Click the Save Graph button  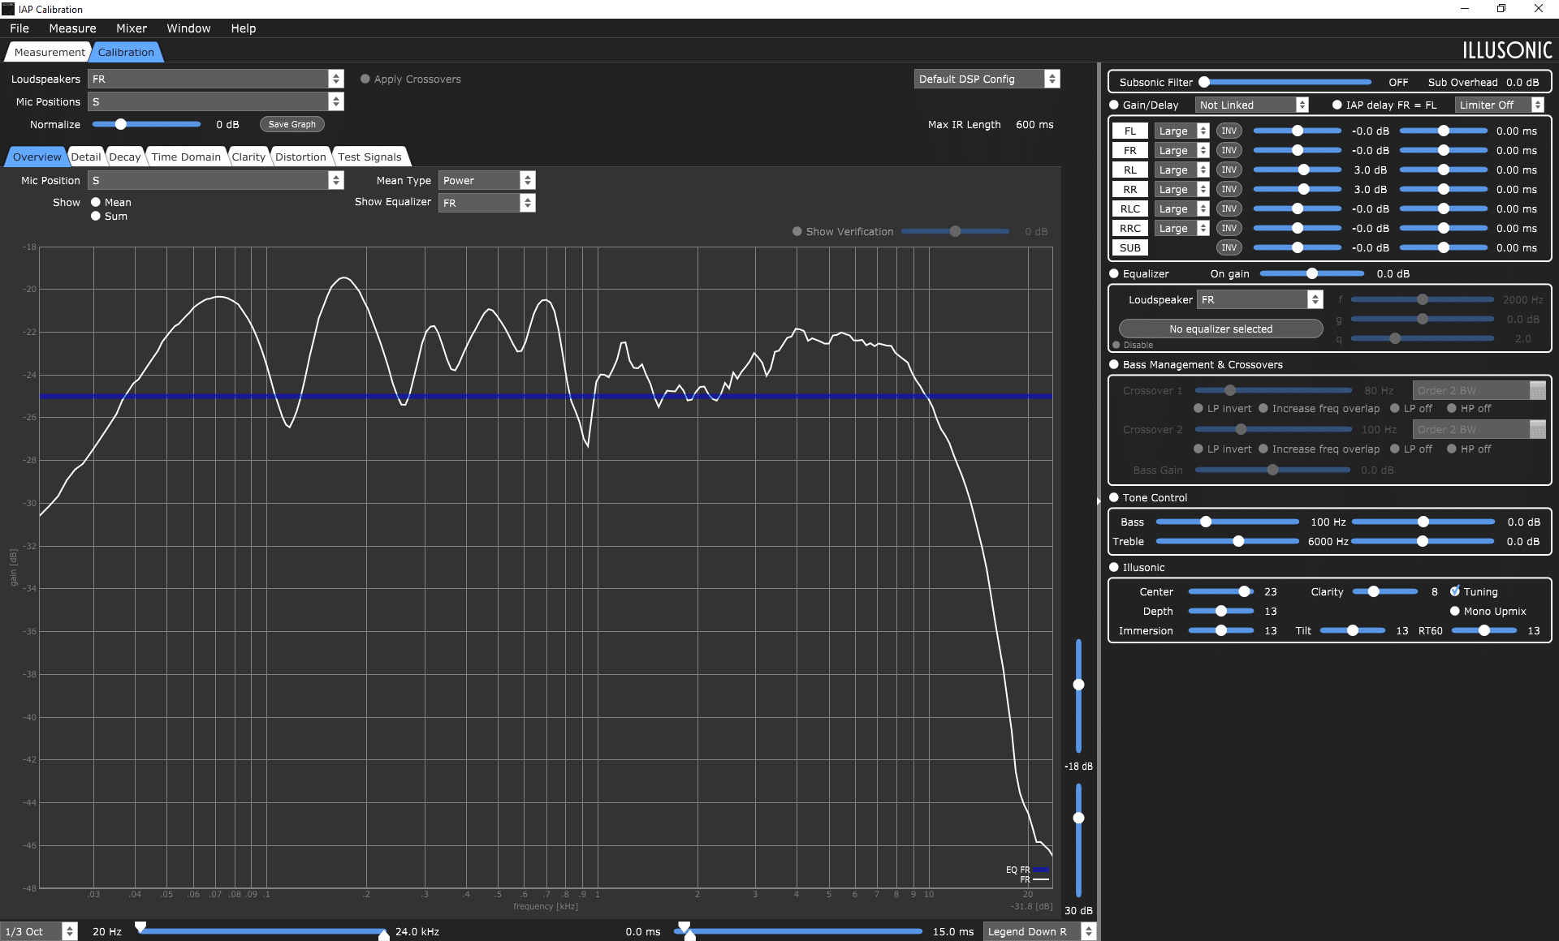[292, 124]
